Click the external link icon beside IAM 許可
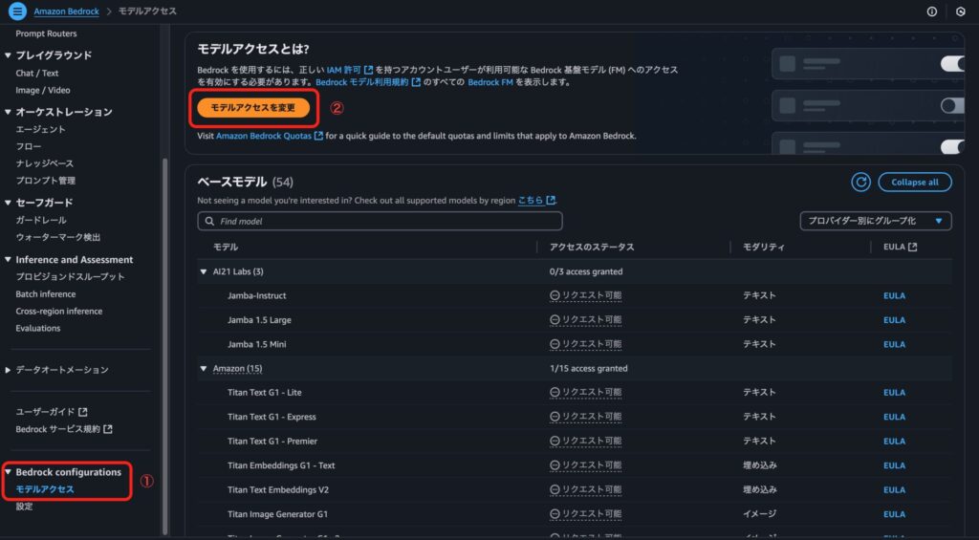 (368, 70)
